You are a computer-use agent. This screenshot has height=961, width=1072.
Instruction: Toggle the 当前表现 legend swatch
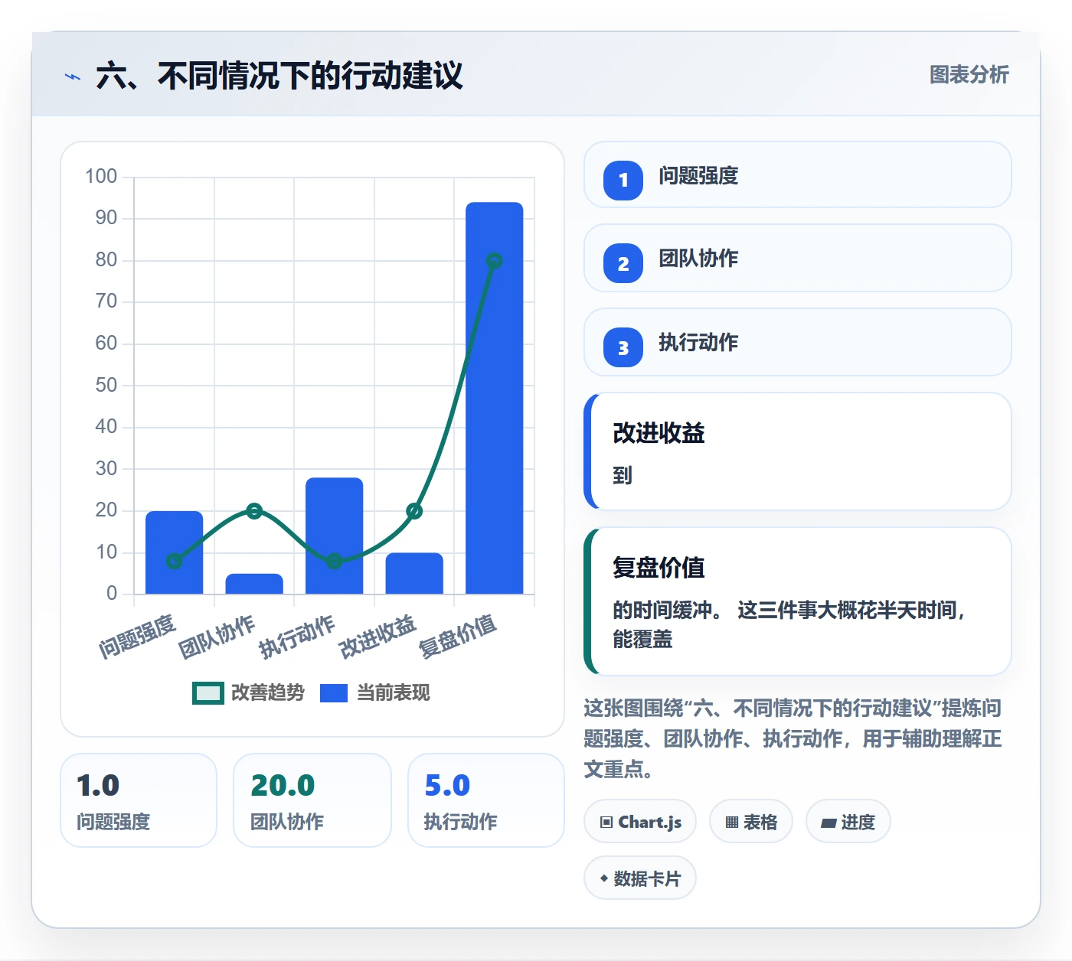tap(334, 693)
